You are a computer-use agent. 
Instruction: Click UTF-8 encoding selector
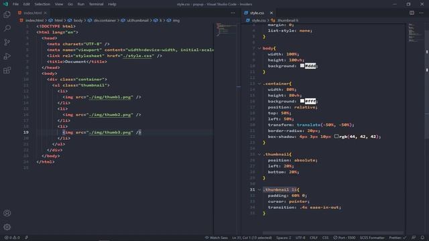coord(300,238)
